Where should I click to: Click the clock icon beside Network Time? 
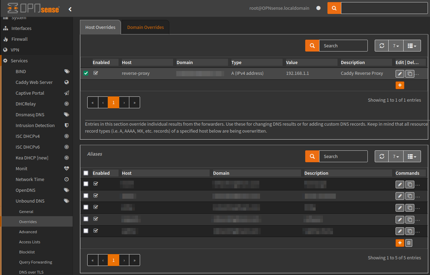coord(67,179)
